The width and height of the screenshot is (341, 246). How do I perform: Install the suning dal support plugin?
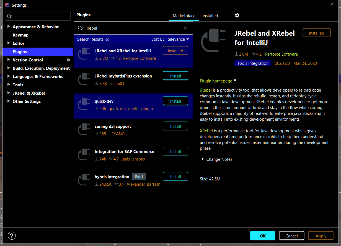175,126
